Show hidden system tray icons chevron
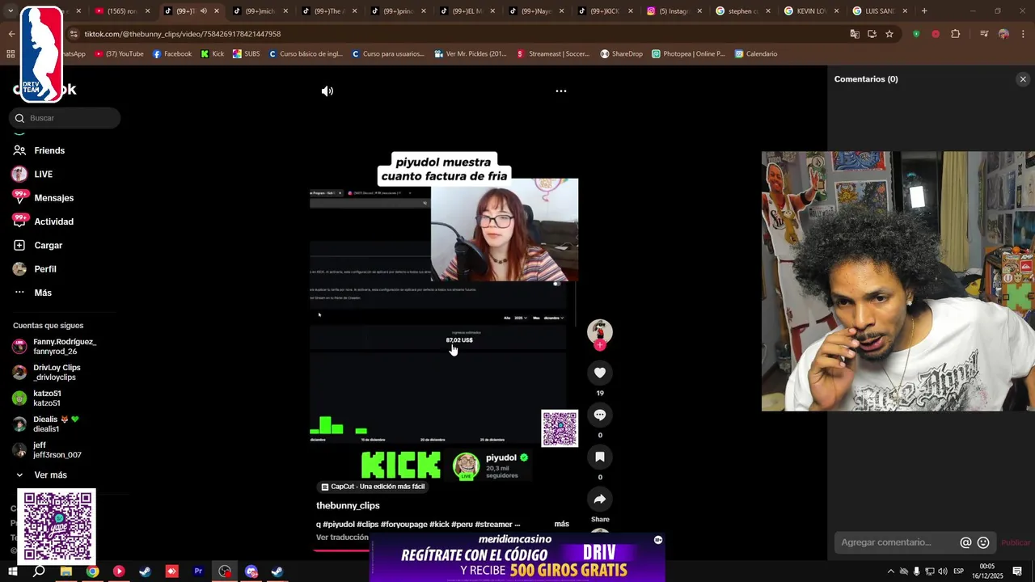1035x582 pixels. tap(890, 571)
